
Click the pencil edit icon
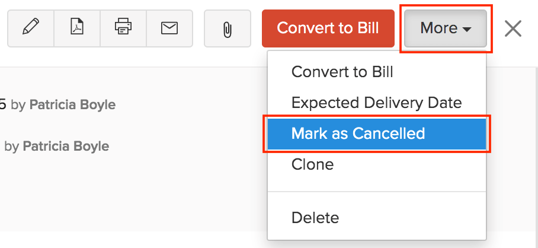point(30,28)
